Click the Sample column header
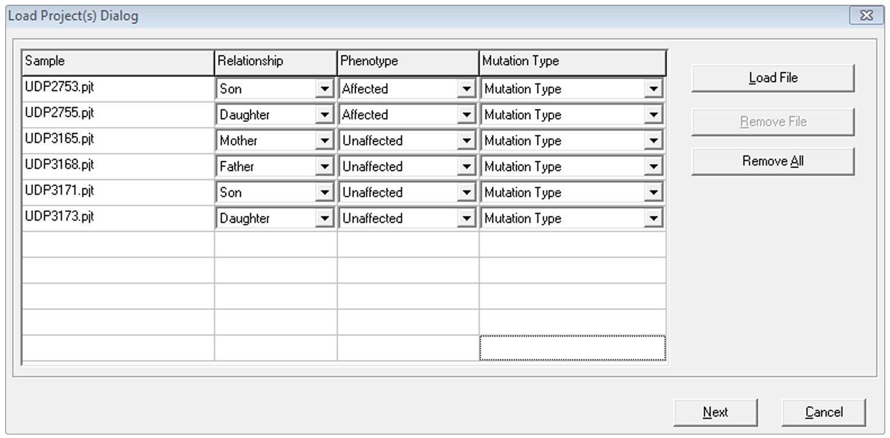The width and height of the screenshot is (890, 438). tap(118, 62)
